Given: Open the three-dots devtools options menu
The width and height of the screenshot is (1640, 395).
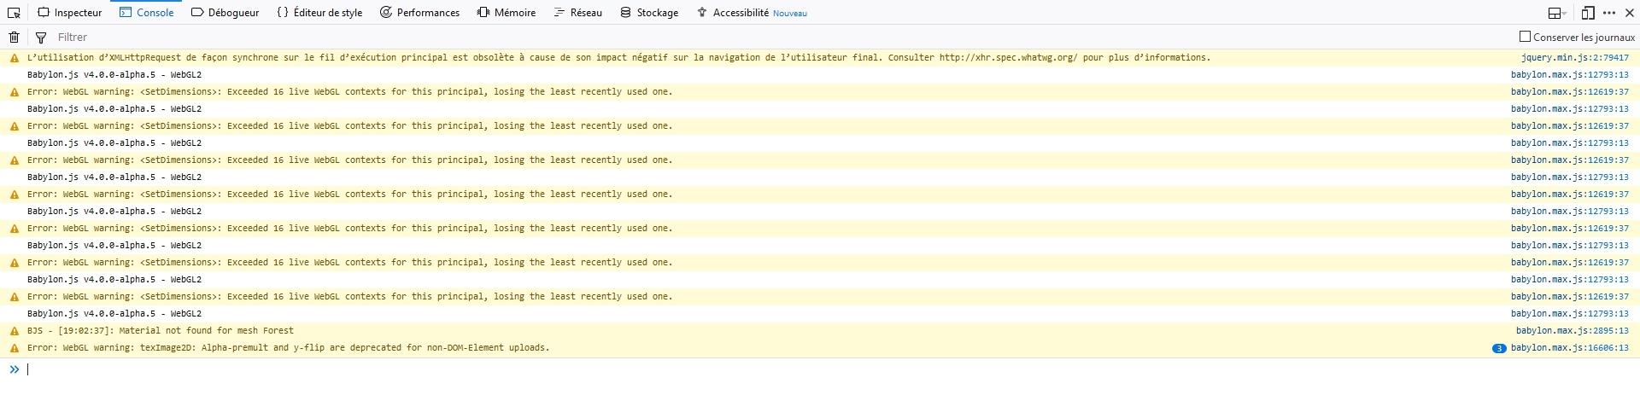Looking at the screenshot, I should point(1609,13).
